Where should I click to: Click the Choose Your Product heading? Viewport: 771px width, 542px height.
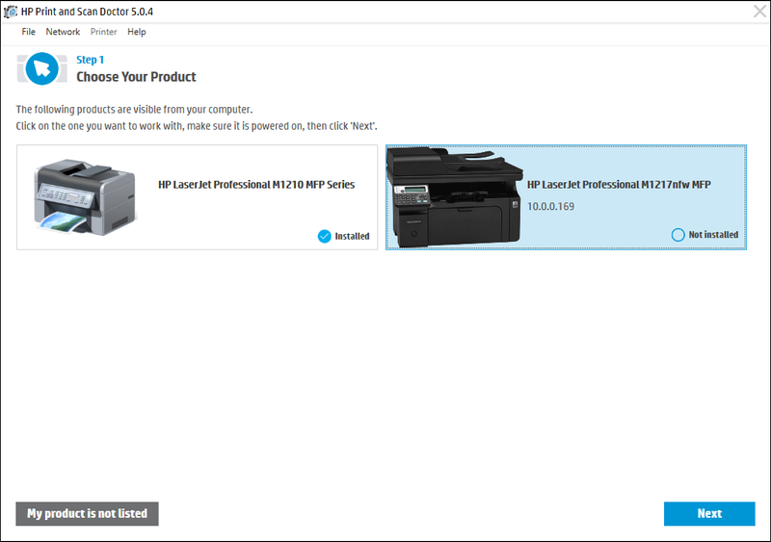(136, 77)
